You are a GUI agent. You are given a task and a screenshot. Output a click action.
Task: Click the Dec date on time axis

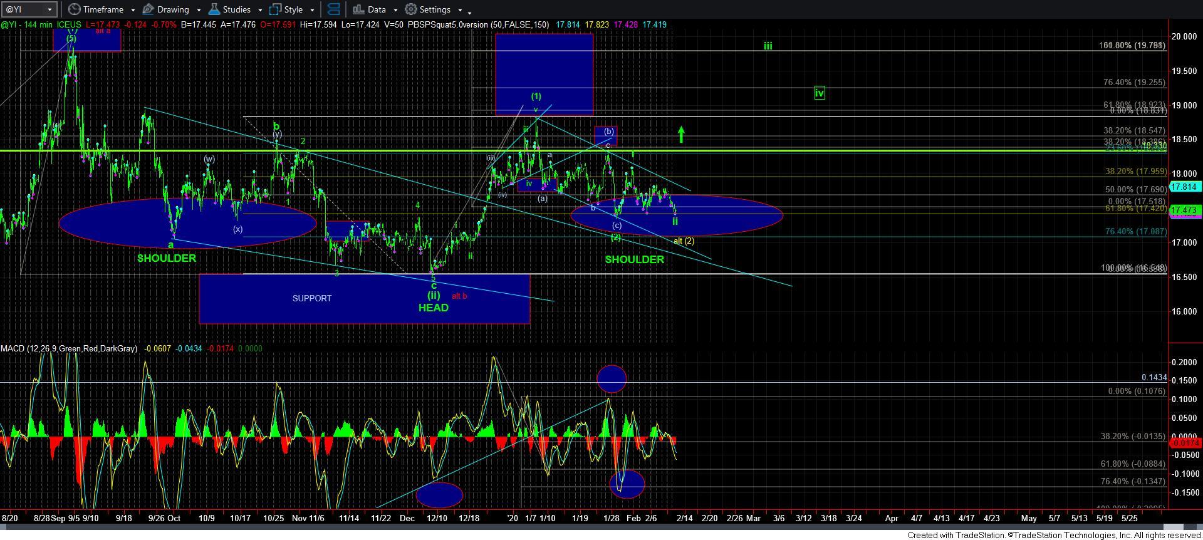pyautogui.click(x=407, y=518)
